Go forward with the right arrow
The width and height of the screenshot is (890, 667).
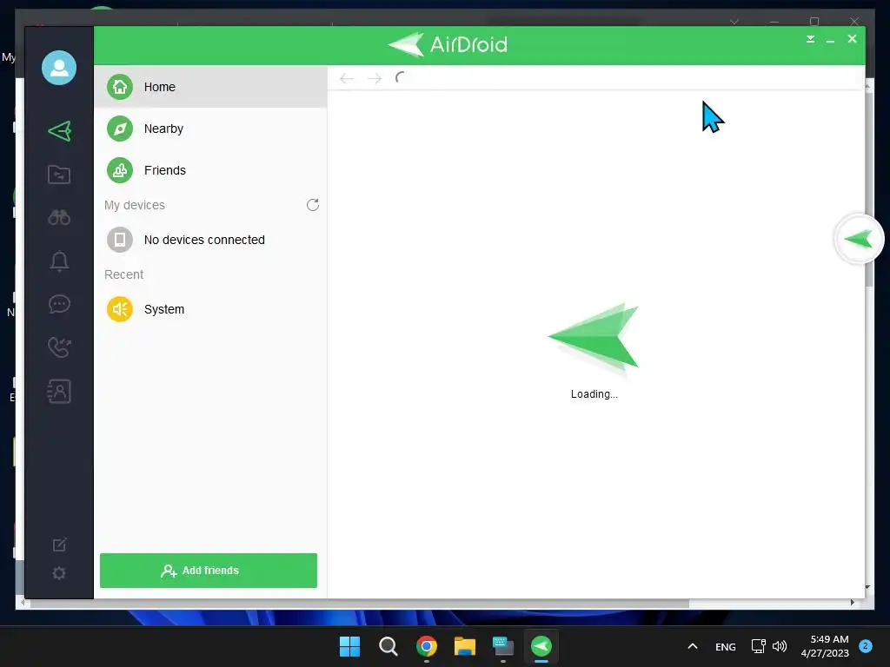375,78
